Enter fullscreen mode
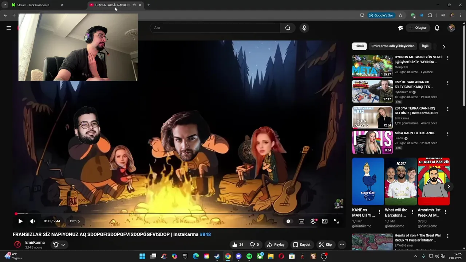The width and height of the screenshot is (466, 262). [336, 221]
